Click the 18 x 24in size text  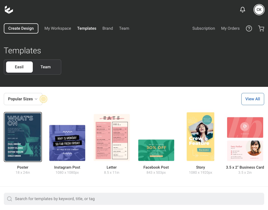coord(23,173)
